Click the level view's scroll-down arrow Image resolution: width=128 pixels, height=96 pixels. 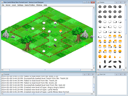94,68
